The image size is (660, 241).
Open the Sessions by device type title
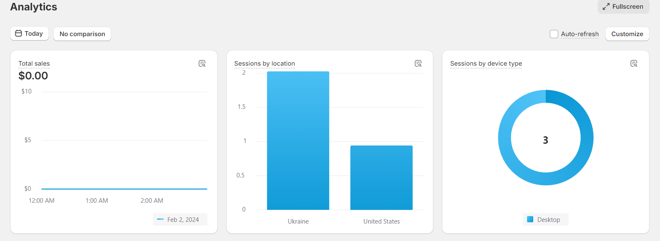point(486,64)
